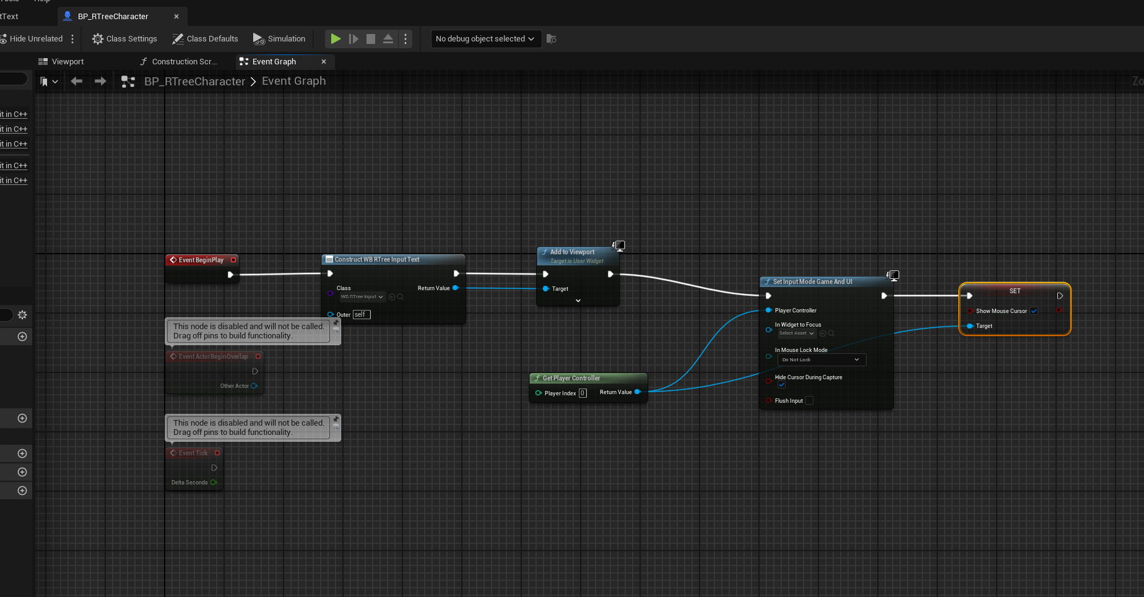Select the BP_RTreeCharacter document tab

click(x=113, y=17)
